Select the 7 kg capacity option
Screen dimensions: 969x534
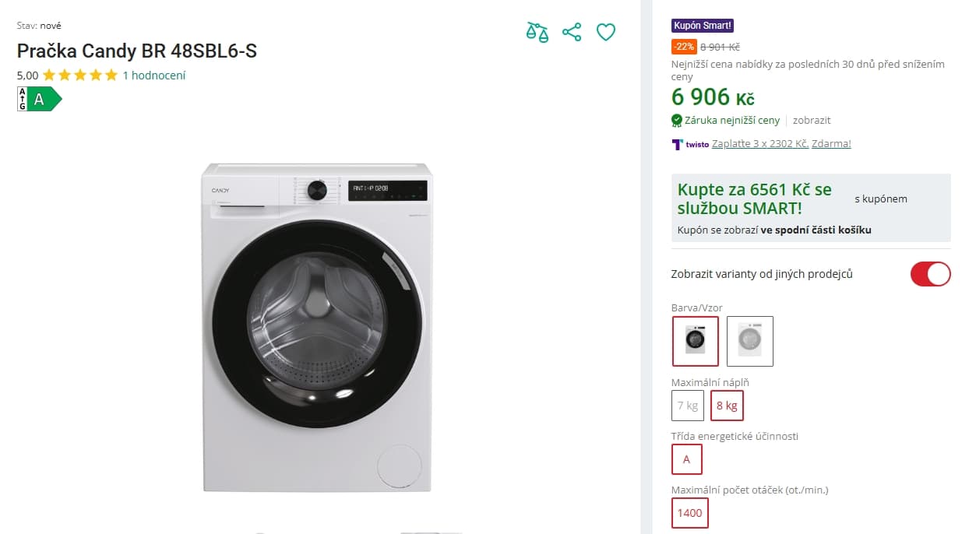click(687, 405)
